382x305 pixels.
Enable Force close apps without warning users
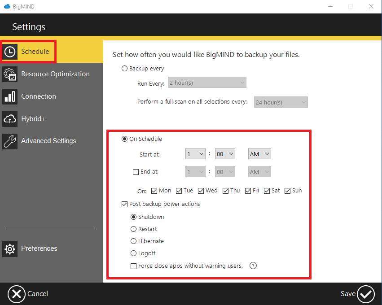tap(133, 266)
